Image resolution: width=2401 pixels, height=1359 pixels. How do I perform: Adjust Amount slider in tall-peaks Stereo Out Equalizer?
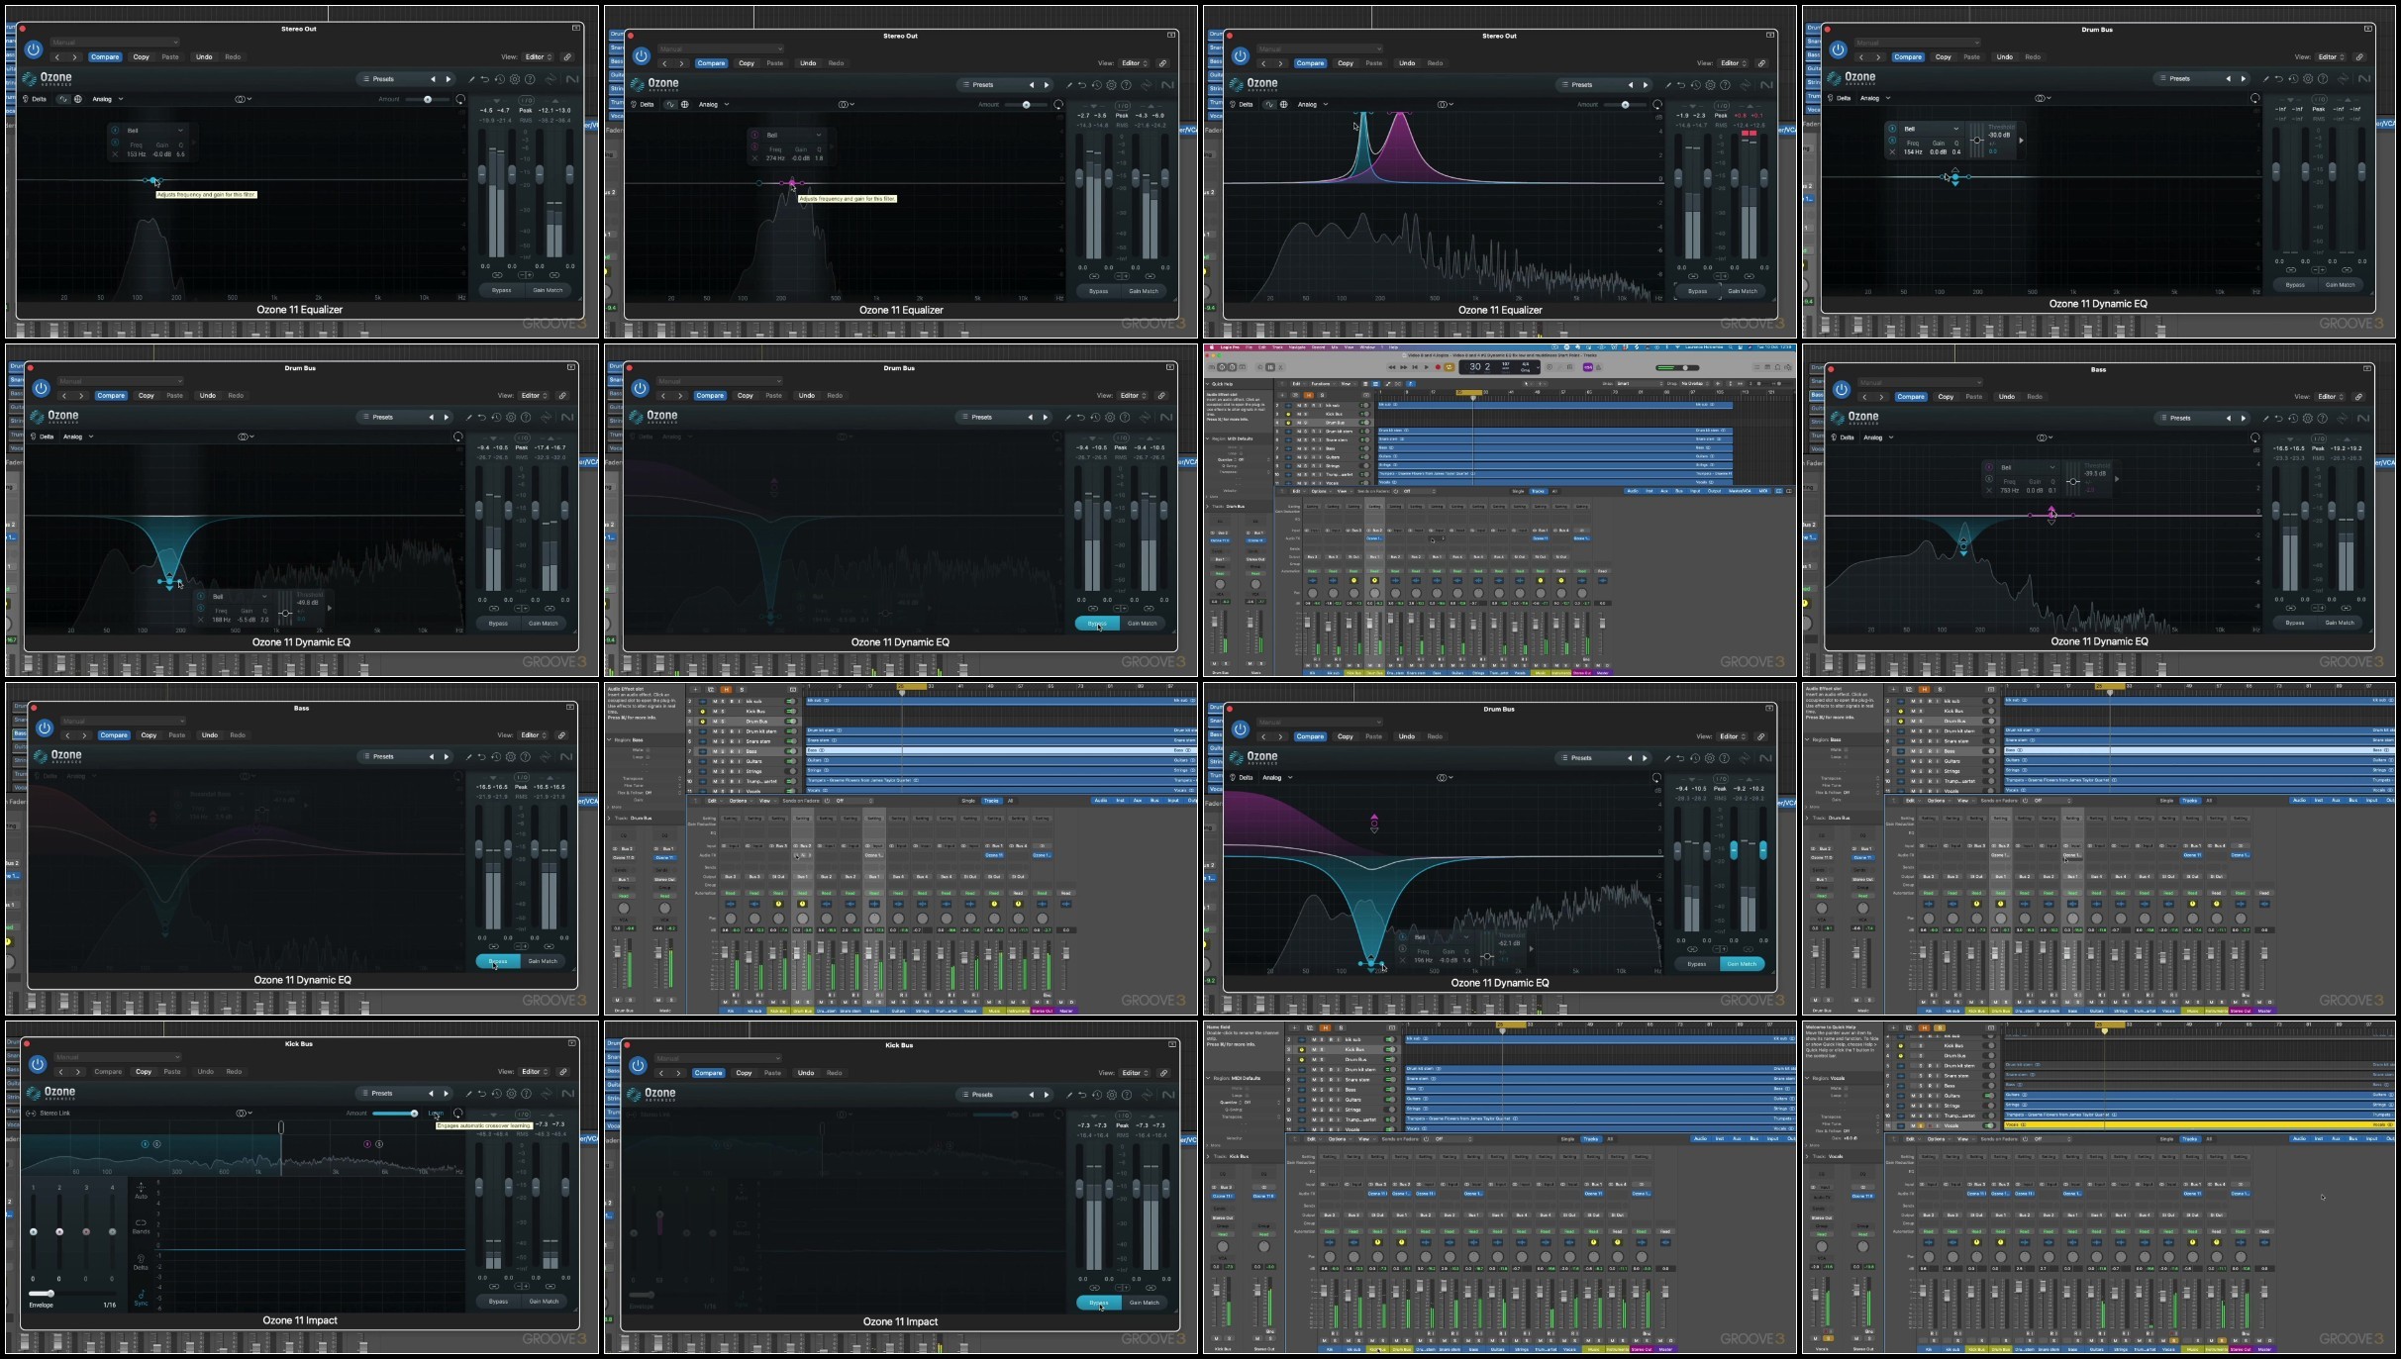[1625, 104]
